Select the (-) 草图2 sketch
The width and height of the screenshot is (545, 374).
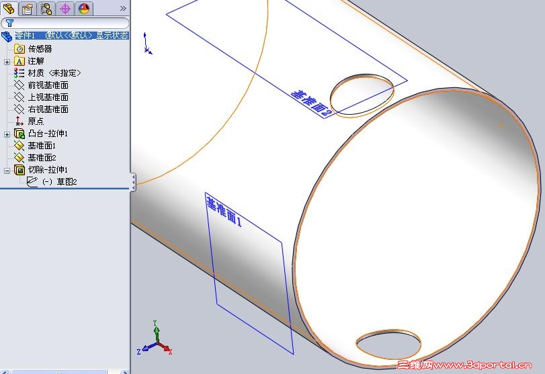[x=59, y=181]
